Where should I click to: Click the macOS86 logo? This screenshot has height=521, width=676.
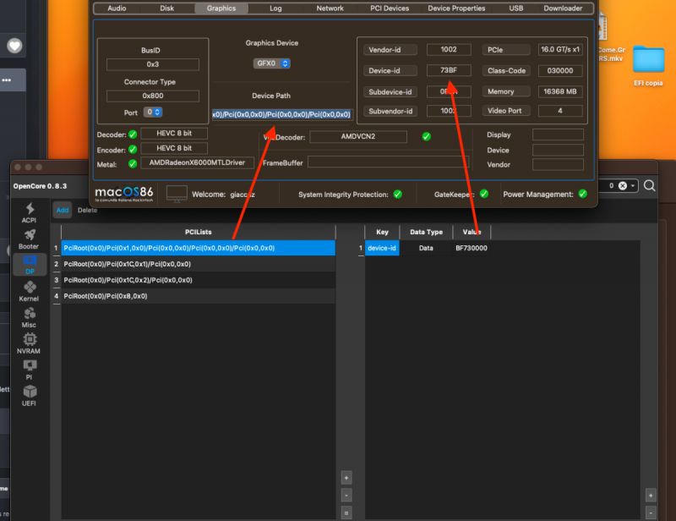(x=123, y=194)
